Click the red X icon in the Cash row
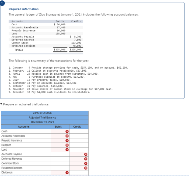Viewport: 189px width, 176px height. point(67,131)
